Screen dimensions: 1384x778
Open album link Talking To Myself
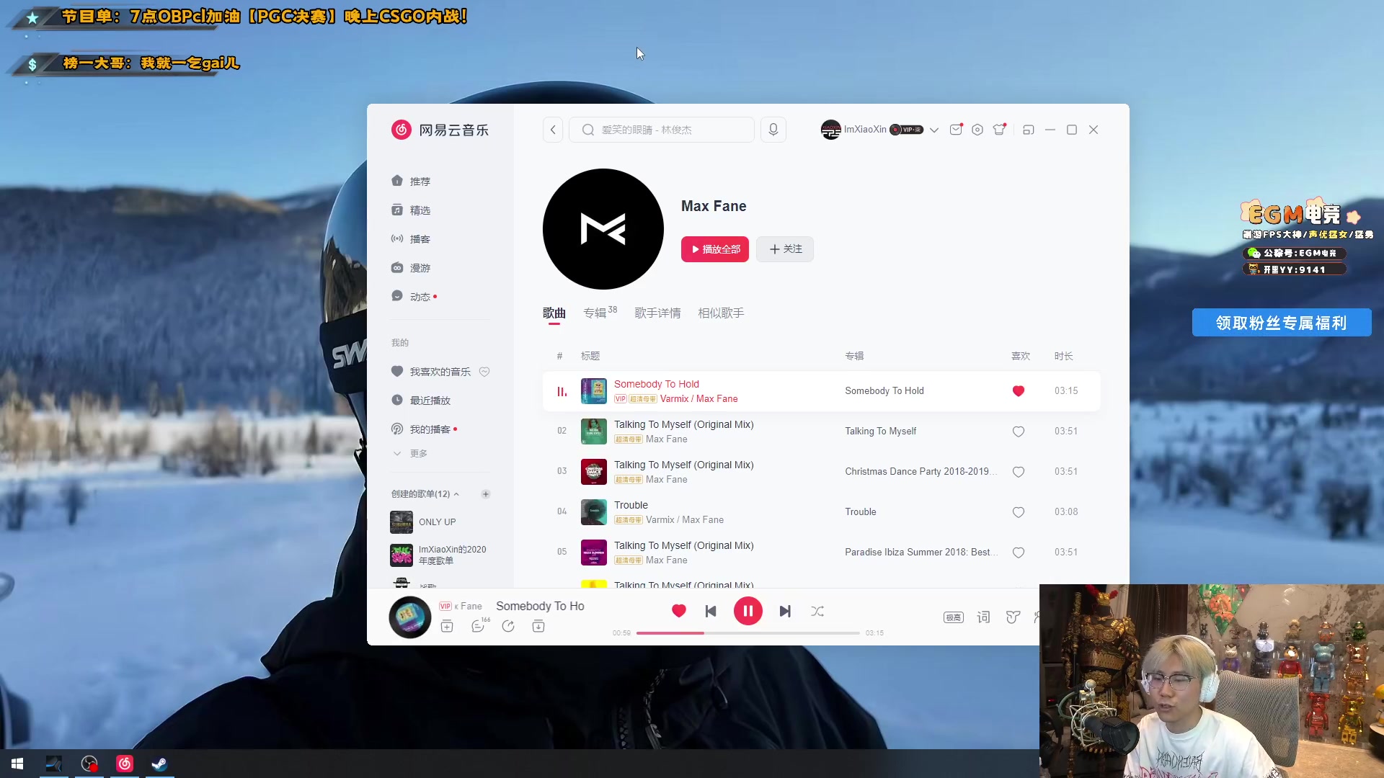coord(880,431)
